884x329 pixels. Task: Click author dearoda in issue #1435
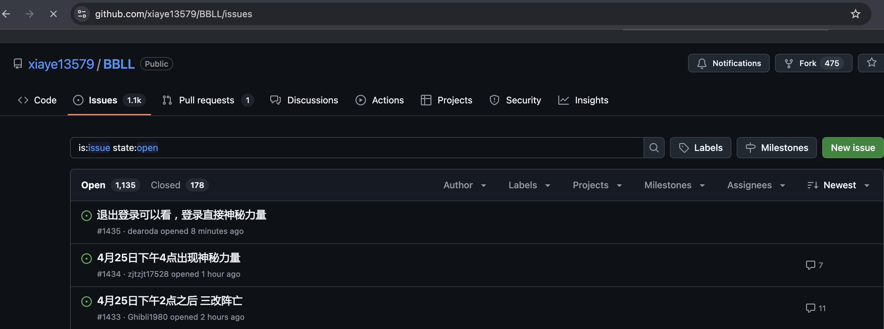point(143,231)
